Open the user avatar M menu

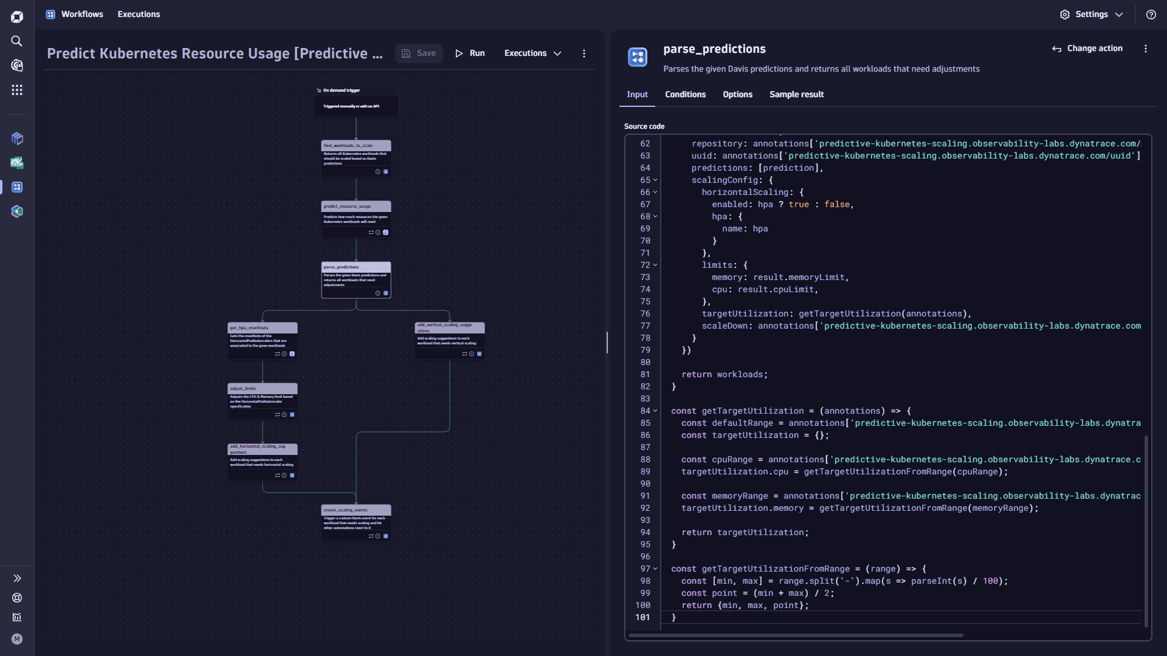pos(17,639)
